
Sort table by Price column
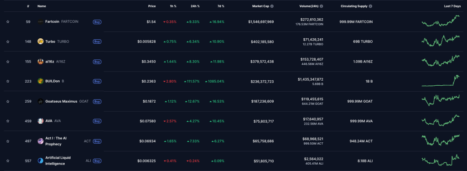tap(152, 6)
